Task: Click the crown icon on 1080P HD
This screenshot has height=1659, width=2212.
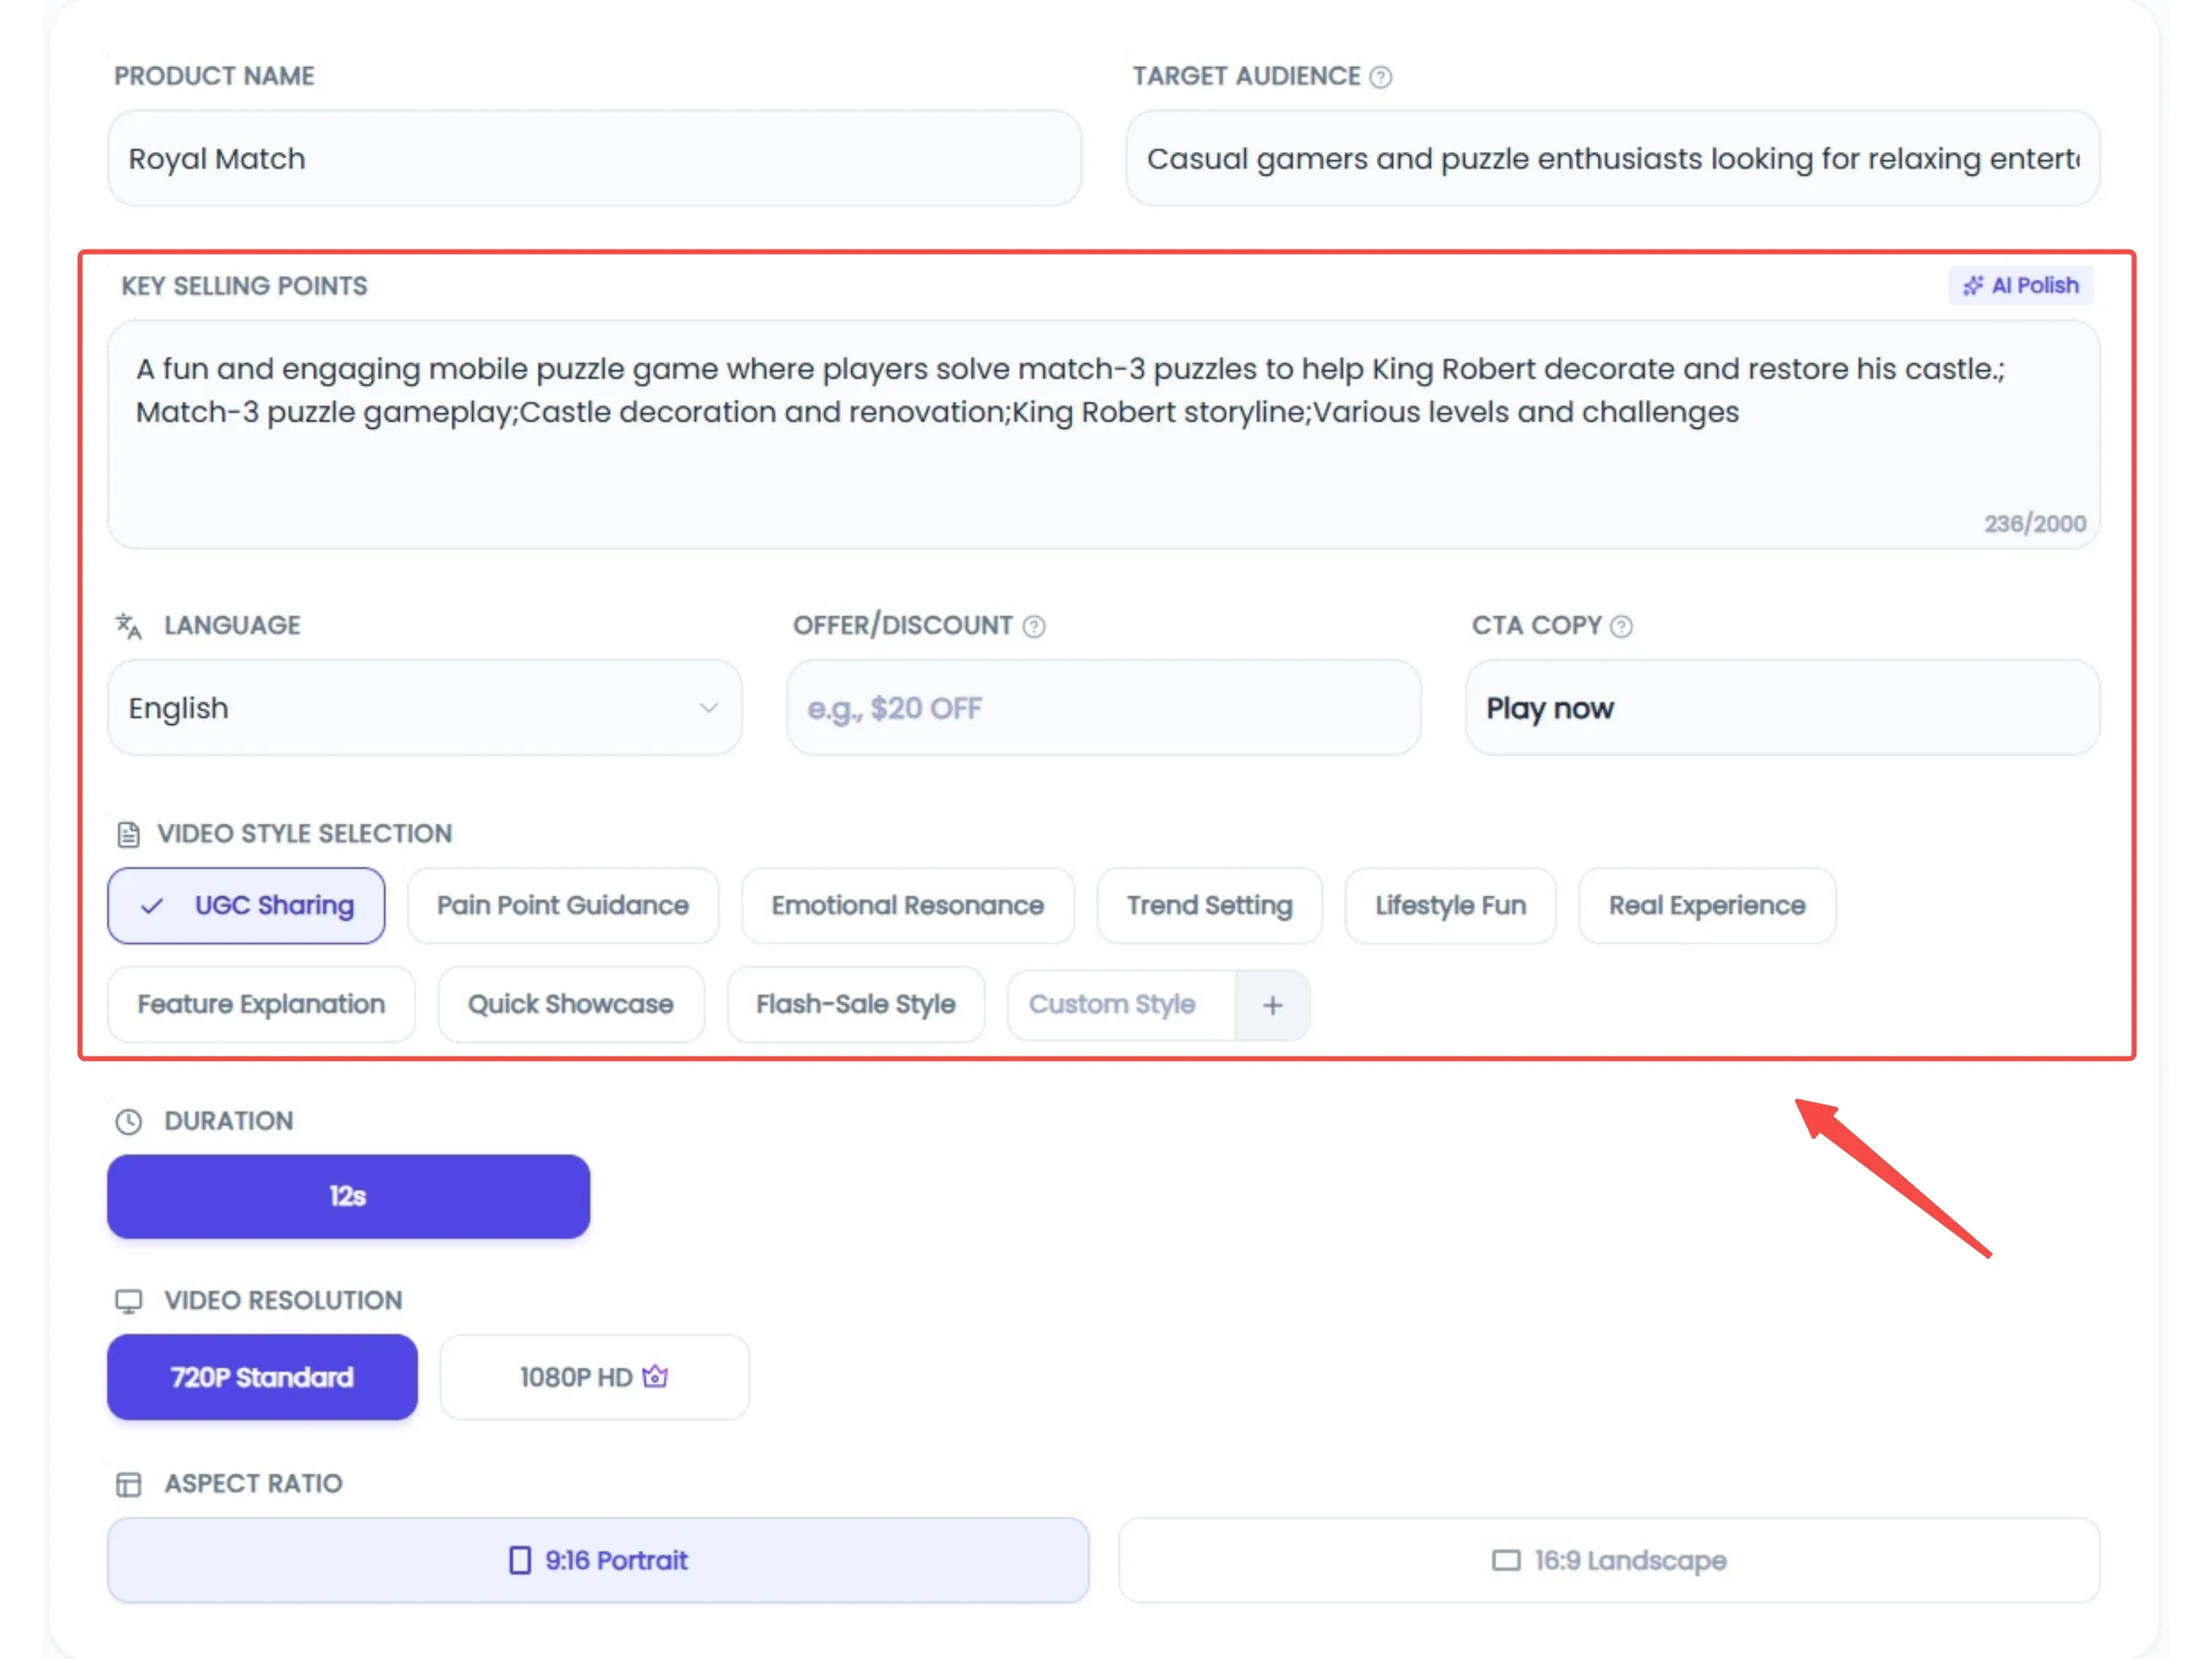Action: (655, 1377)
